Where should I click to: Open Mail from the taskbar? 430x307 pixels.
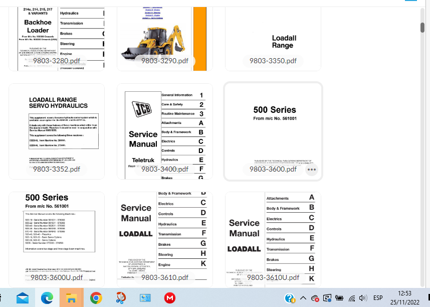(x=22, y=298)
